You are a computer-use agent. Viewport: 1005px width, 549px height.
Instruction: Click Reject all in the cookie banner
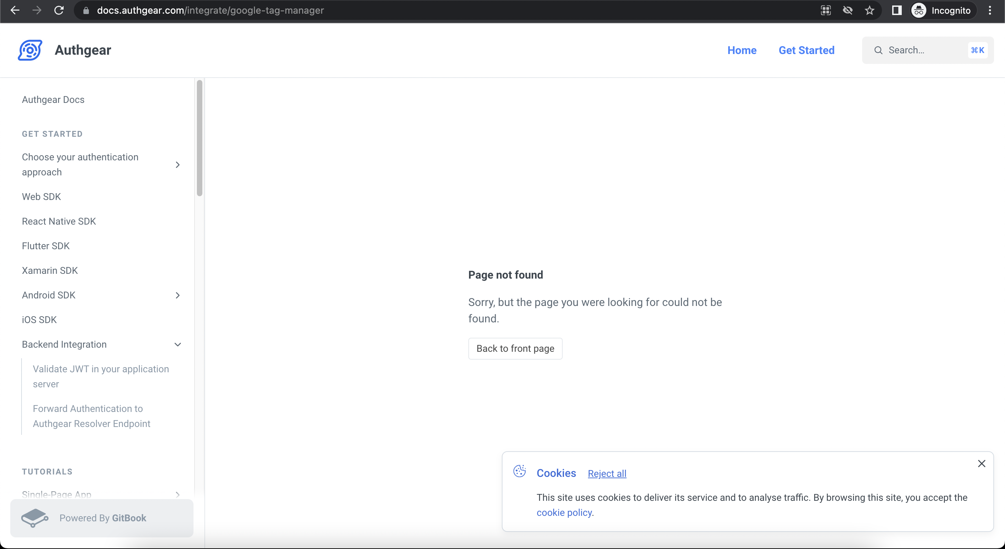coord(607,473)
